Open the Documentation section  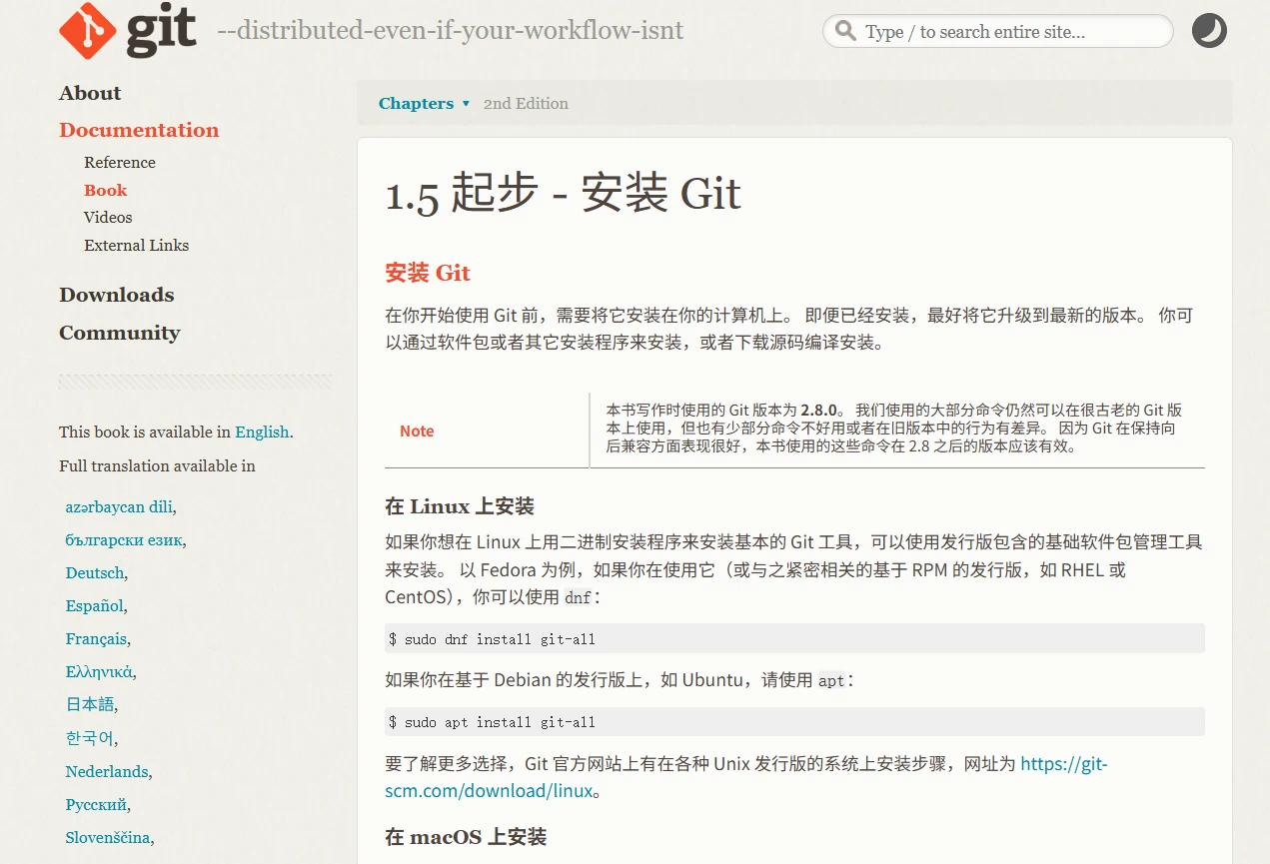pyautogui.click(x=139, y=130)
